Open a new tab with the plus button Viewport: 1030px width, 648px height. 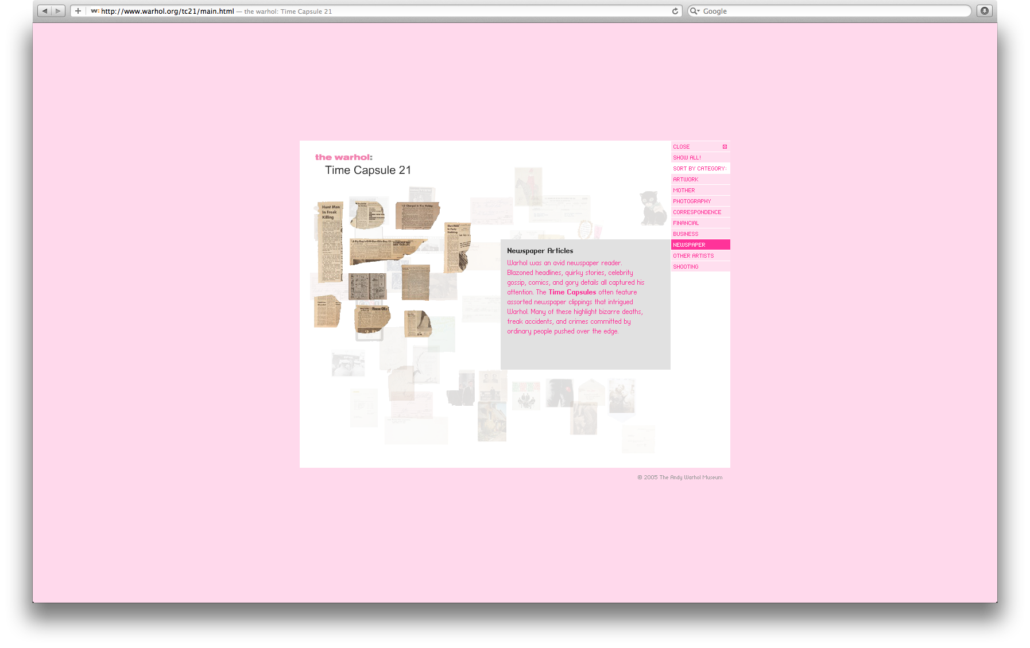pos(78,10)
